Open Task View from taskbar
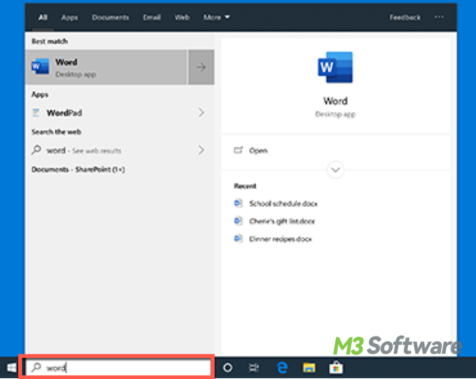Viewport: 476px width, 379px height. point(253,368)
